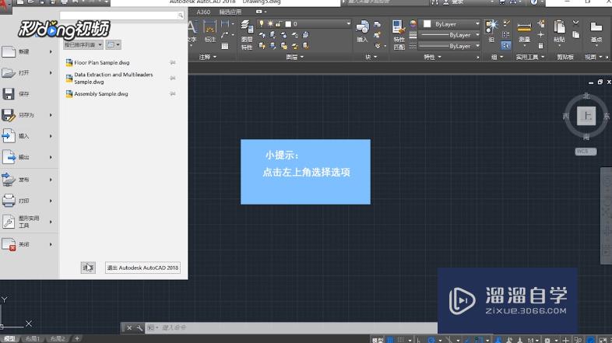Click the copy clip icon in 剪贴板

pyautogui.click(x=575, y=35)
